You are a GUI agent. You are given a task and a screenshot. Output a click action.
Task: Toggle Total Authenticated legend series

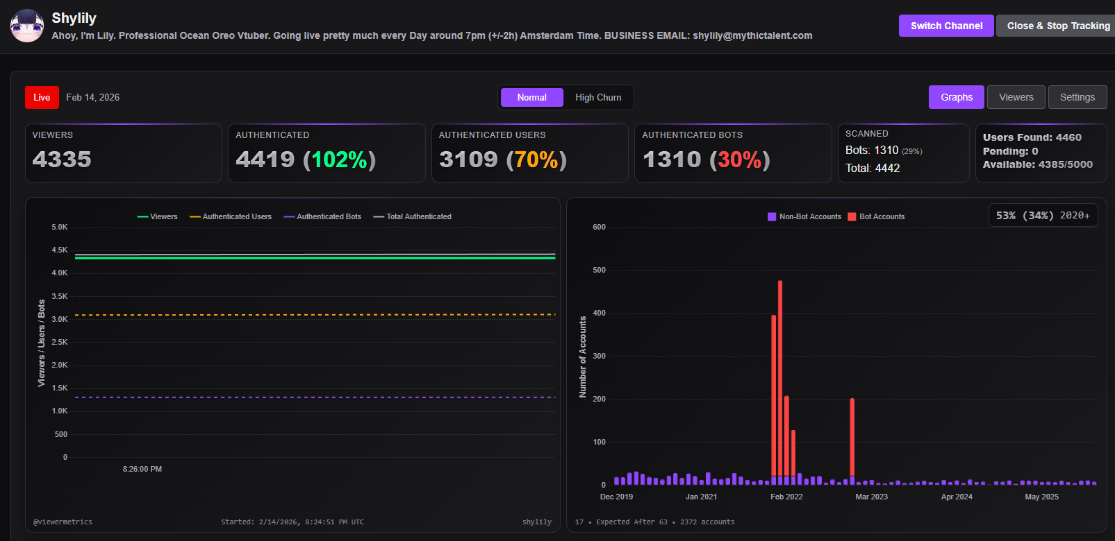[412, 217]
